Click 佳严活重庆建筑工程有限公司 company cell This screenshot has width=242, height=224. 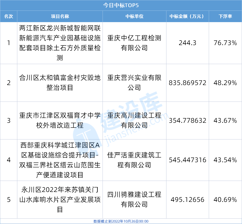point(134,160)
